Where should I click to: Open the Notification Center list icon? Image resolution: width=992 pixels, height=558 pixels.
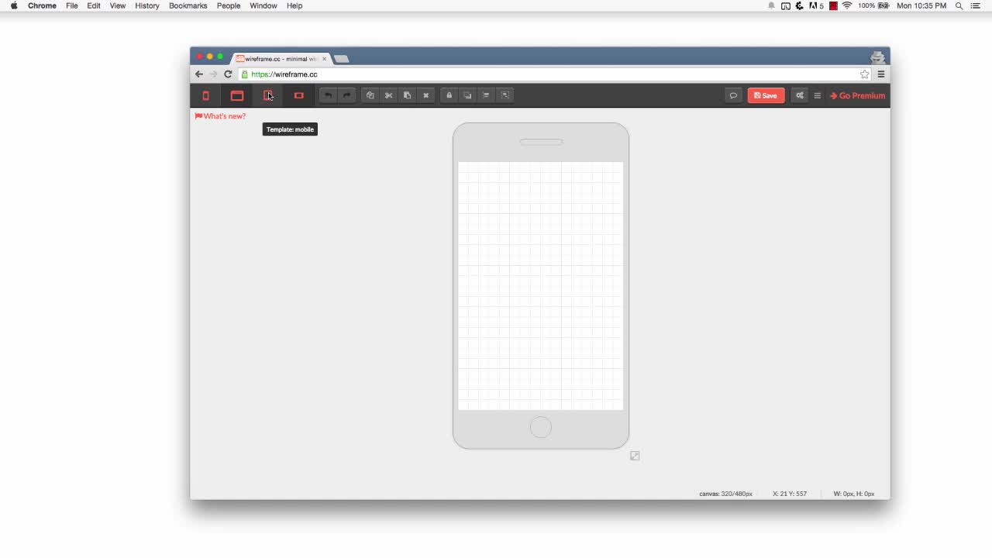(976, 5)
